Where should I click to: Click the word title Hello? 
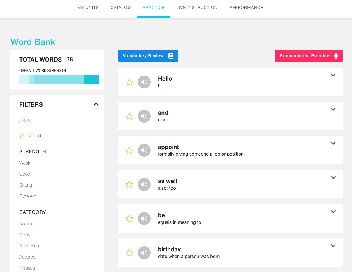pos(165,79)
